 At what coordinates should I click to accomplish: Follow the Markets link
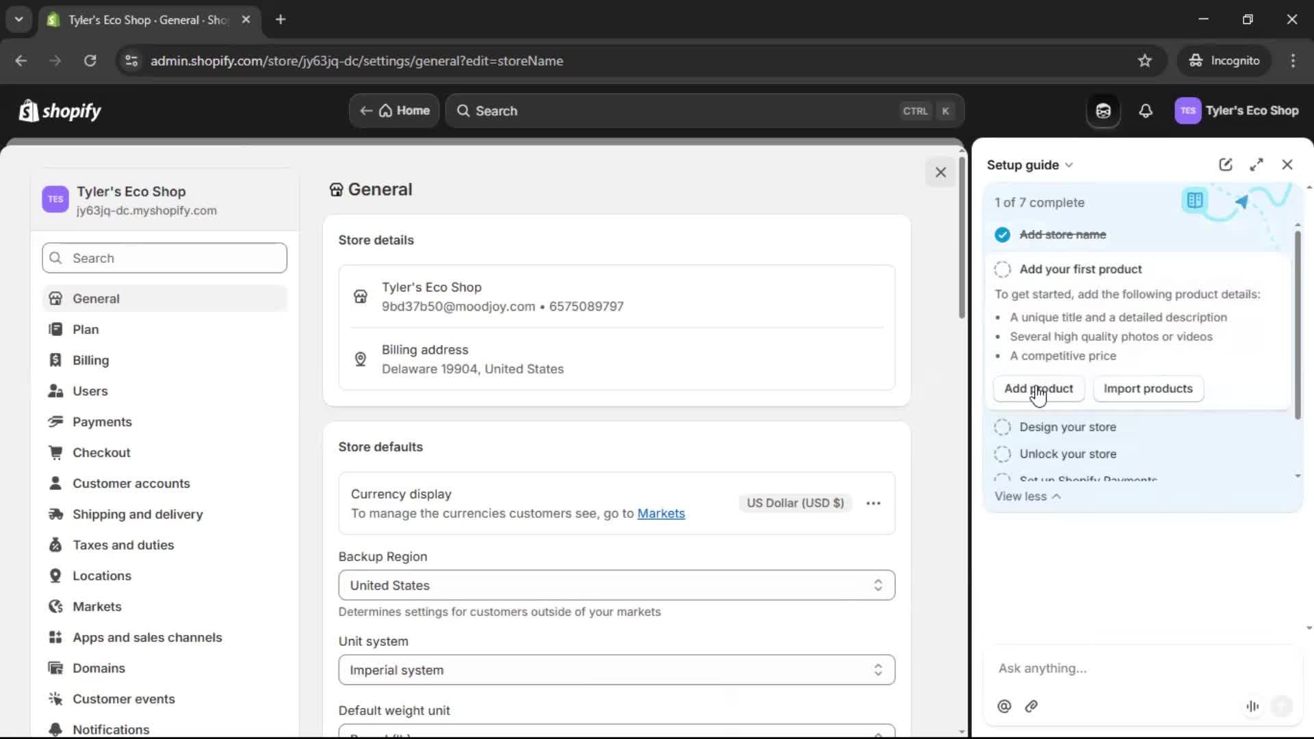click(x=660, y=514)
